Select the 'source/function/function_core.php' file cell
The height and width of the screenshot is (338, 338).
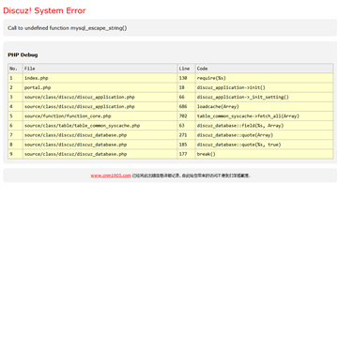coord(100,116)
